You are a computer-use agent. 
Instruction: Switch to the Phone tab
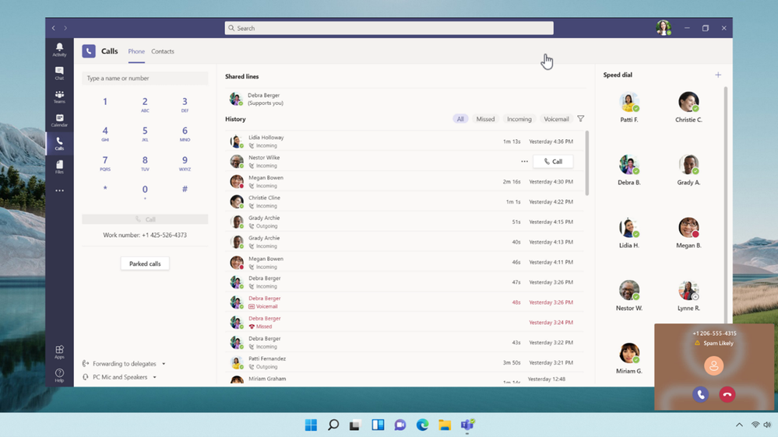point(136,51)
